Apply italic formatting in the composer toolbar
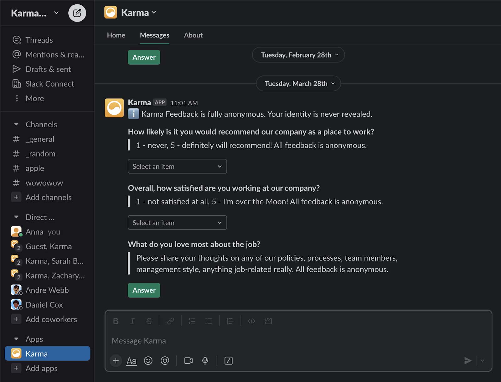Screen dimensions: 501x382 132,321
